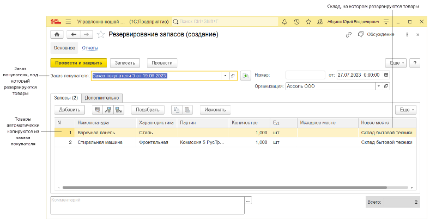Click Склад бытовой техники in Стиральная машина row
This screenshot has height=219, width=436.
click(x=387, y=142)
